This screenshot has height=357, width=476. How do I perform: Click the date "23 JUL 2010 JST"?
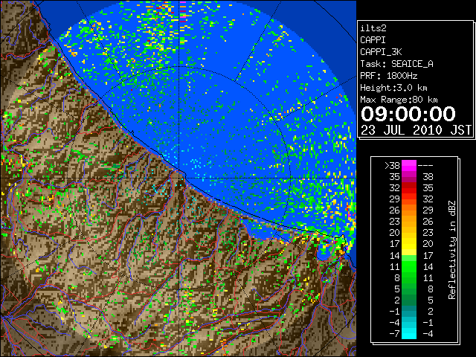click(x=416, y=130)
